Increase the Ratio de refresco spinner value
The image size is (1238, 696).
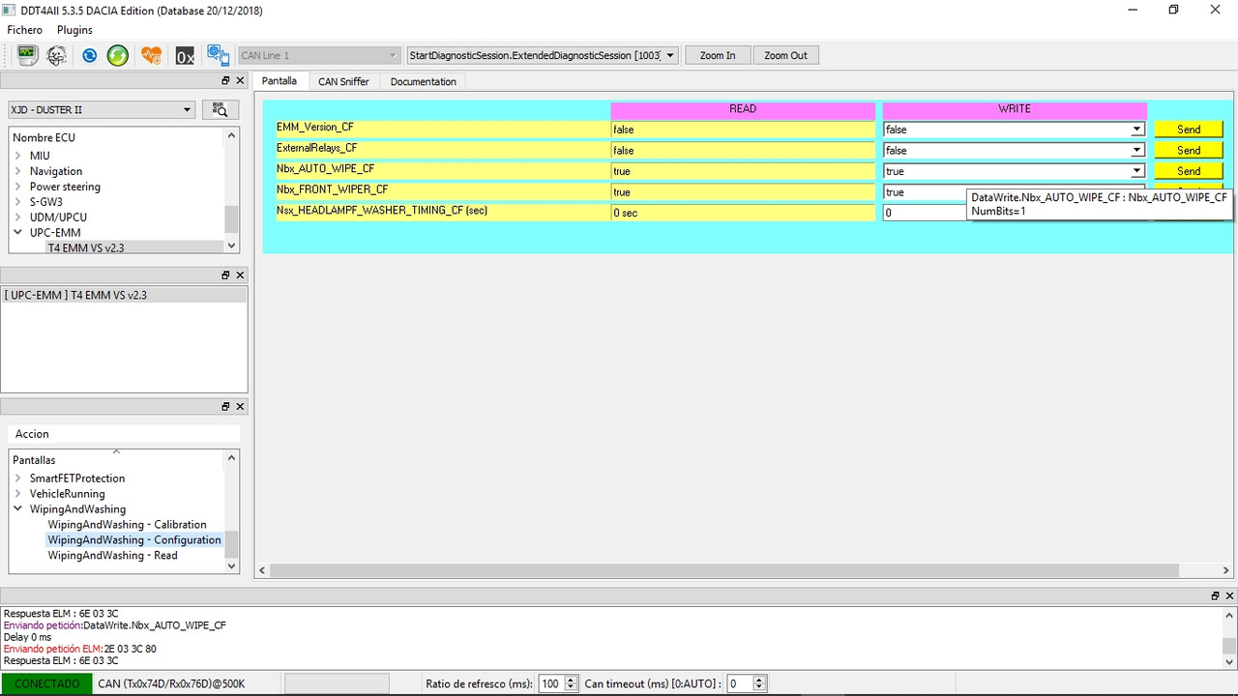point(571,680)
